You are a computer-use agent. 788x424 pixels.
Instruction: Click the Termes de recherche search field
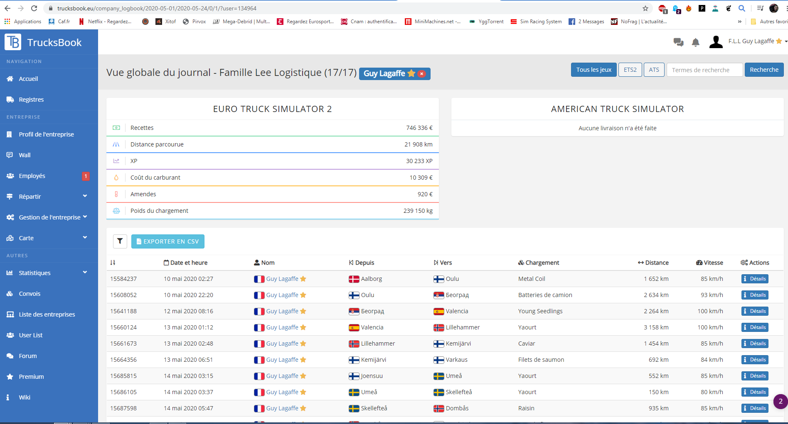(704, 70)
